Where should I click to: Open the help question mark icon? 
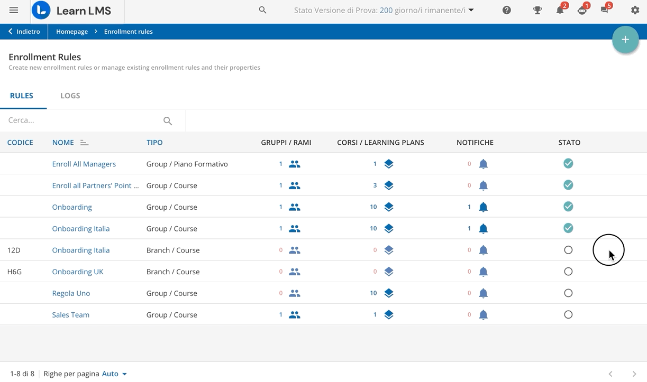(x=507, y=10)
